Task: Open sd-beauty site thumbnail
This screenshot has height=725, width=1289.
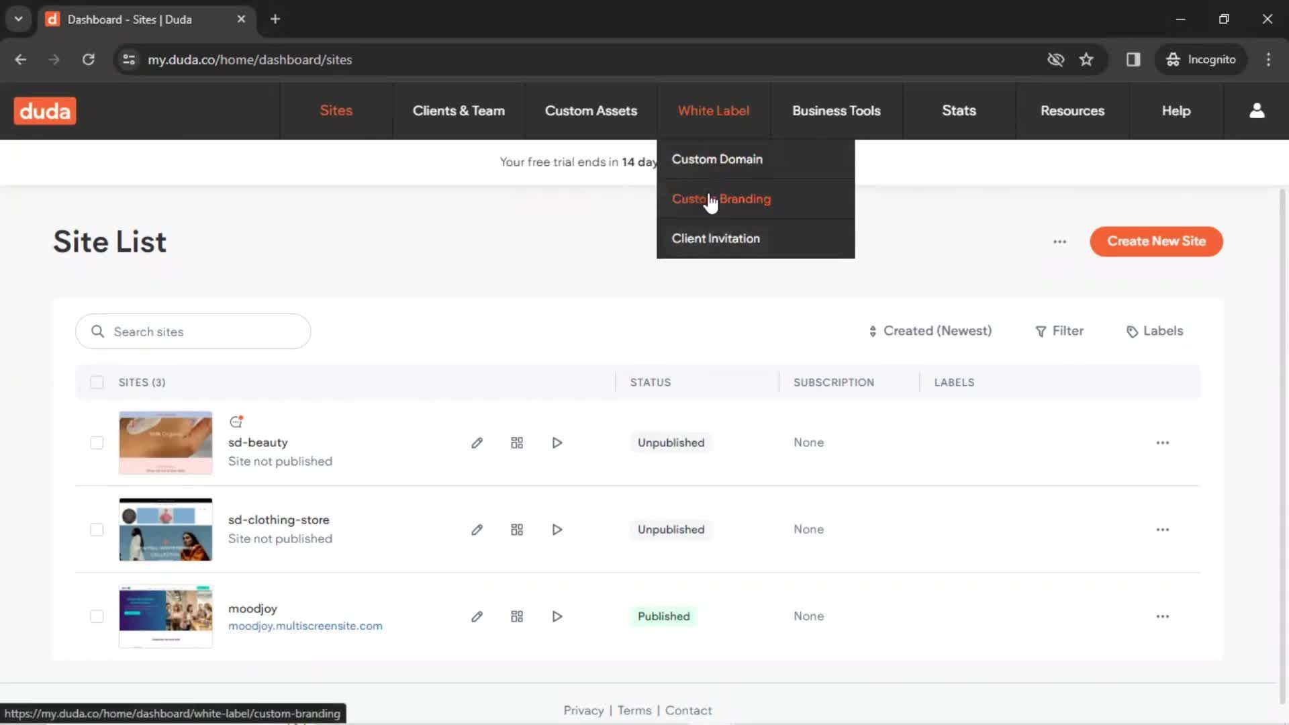Action: click(x=166, y=443)
